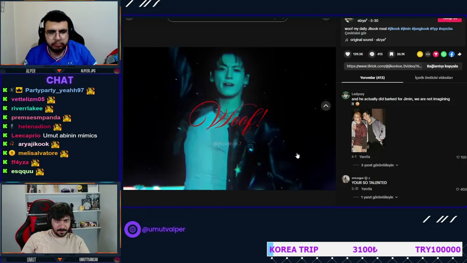Screen dimensions: 467x263
Task: Click the Ladyozy commenter name
Action: (358, 94)
